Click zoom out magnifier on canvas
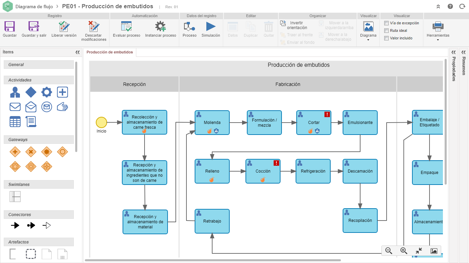This screenshot has height=263, width=469. pyautogui.click(x=389, y=251)
